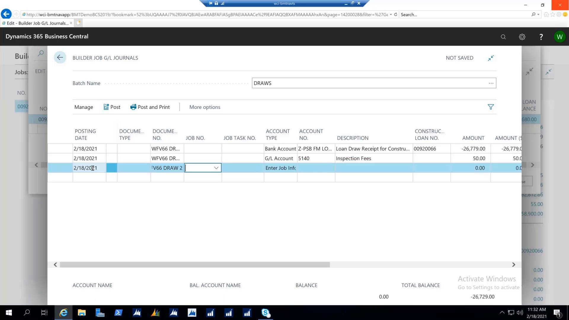Open the Batch Name assist-edit ellipsis
The image size is (569, 320).
[x=491, y=83]
